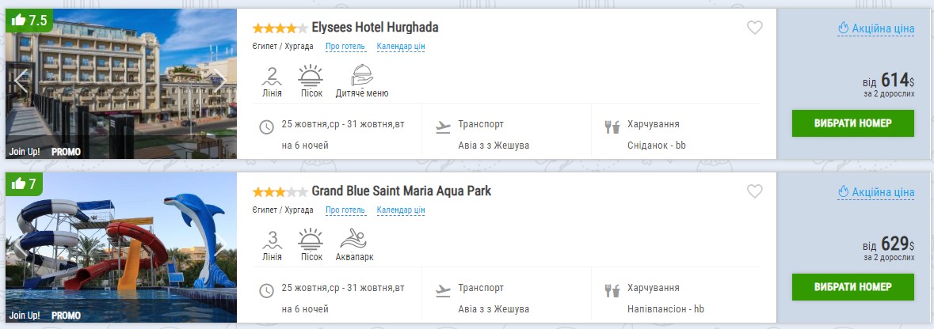Open Акційна ціна link for Grand Blue
This screenshot has width=934, height=329.
pos(875,191)
